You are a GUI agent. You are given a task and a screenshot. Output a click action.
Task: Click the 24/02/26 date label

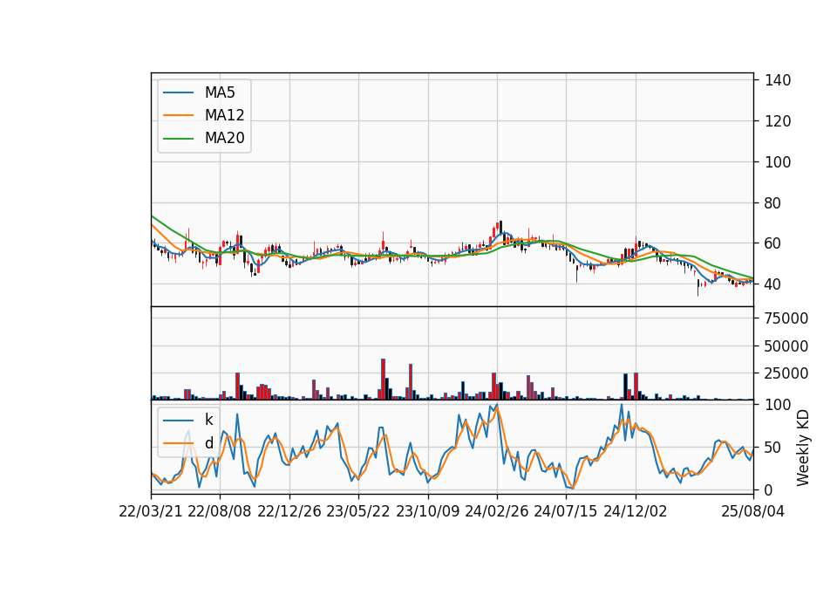point(496,511)
